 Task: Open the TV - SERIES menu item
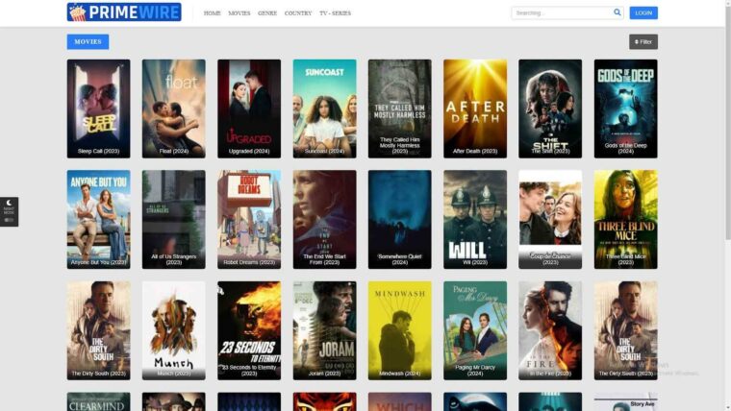[x=335, y=13]
